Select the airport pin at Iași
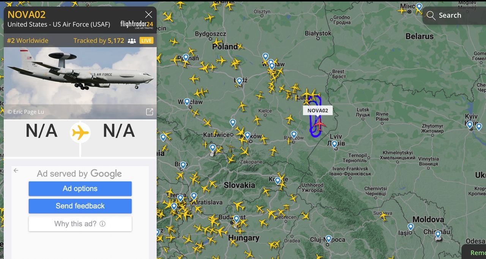The width and height of the screenshot is (486, 259). point(410,227)
